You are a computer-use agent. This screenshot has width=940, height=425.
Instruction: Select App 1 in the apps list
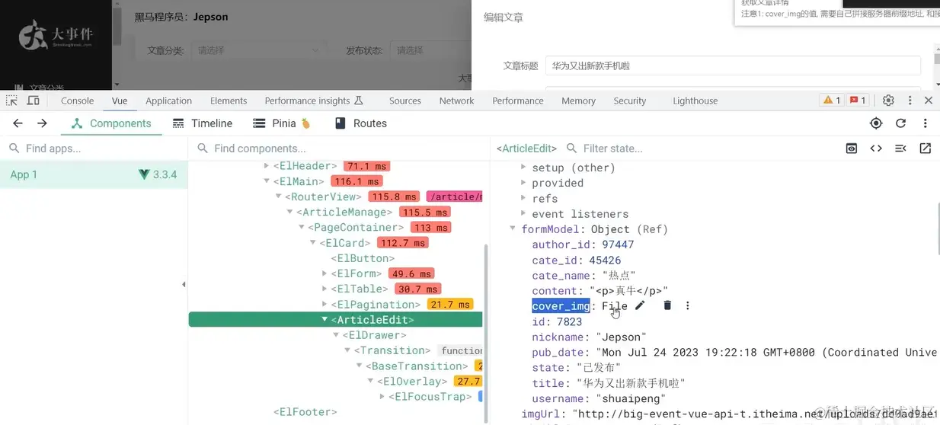[94, 174]
